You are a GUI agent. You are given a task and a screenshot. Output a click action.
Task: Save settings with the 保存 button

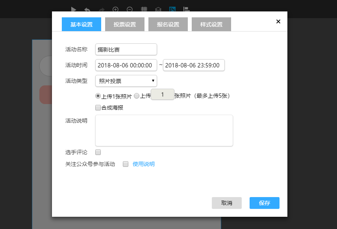[x=265, y=203]
